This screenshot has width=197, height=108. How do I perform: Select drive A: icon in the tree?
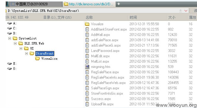point(9,23)
